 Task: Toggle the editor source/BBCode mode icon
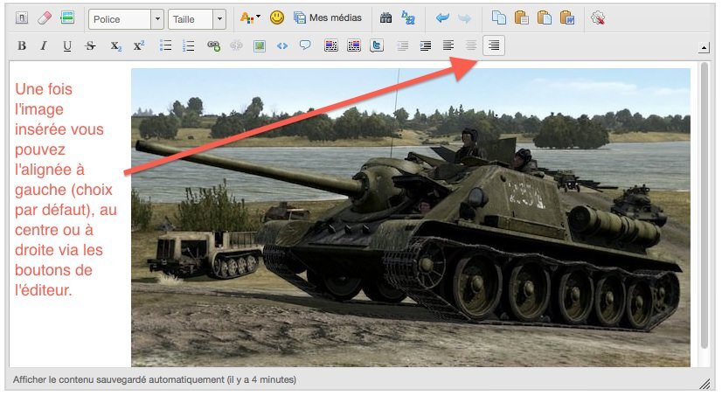pyautogui.click(x=22, y=18)
